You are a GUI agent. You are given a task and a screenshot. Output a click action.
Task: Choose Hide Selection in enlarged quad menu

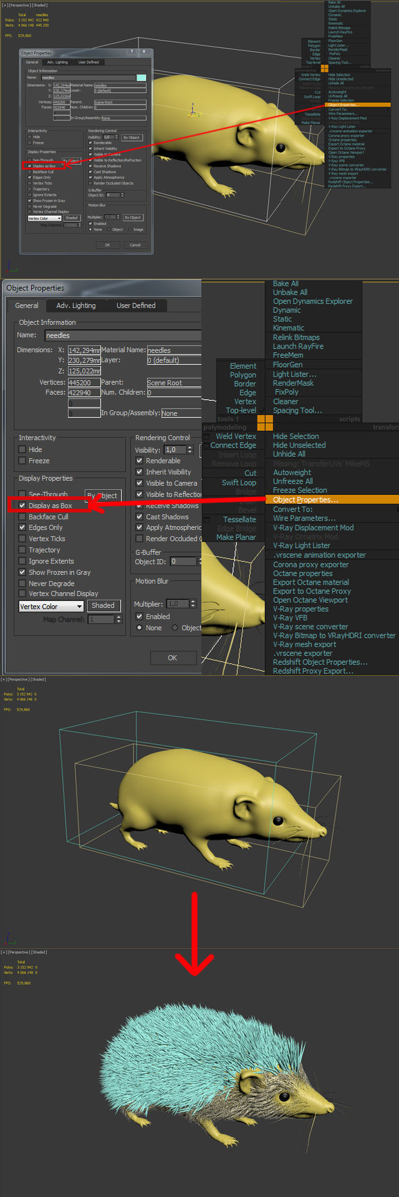(x=296, y=436)
